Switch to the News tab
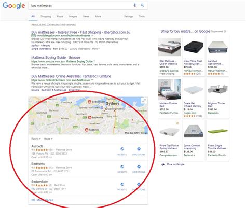Viewport: 246px width, 208px height. 86,16
